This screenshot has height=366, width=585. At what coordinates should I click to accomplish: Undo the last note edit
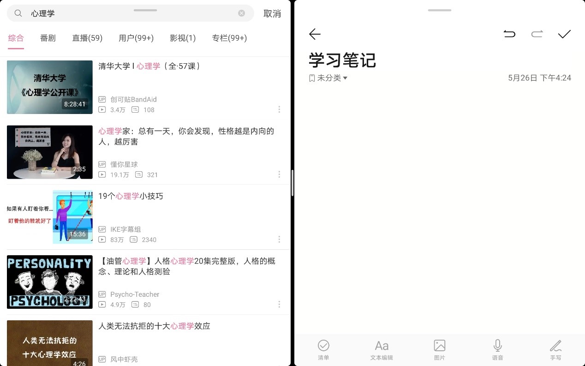(x=509, y=34)
